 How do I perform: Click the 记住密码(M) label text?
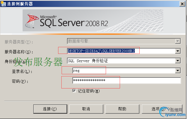(89, 91)
